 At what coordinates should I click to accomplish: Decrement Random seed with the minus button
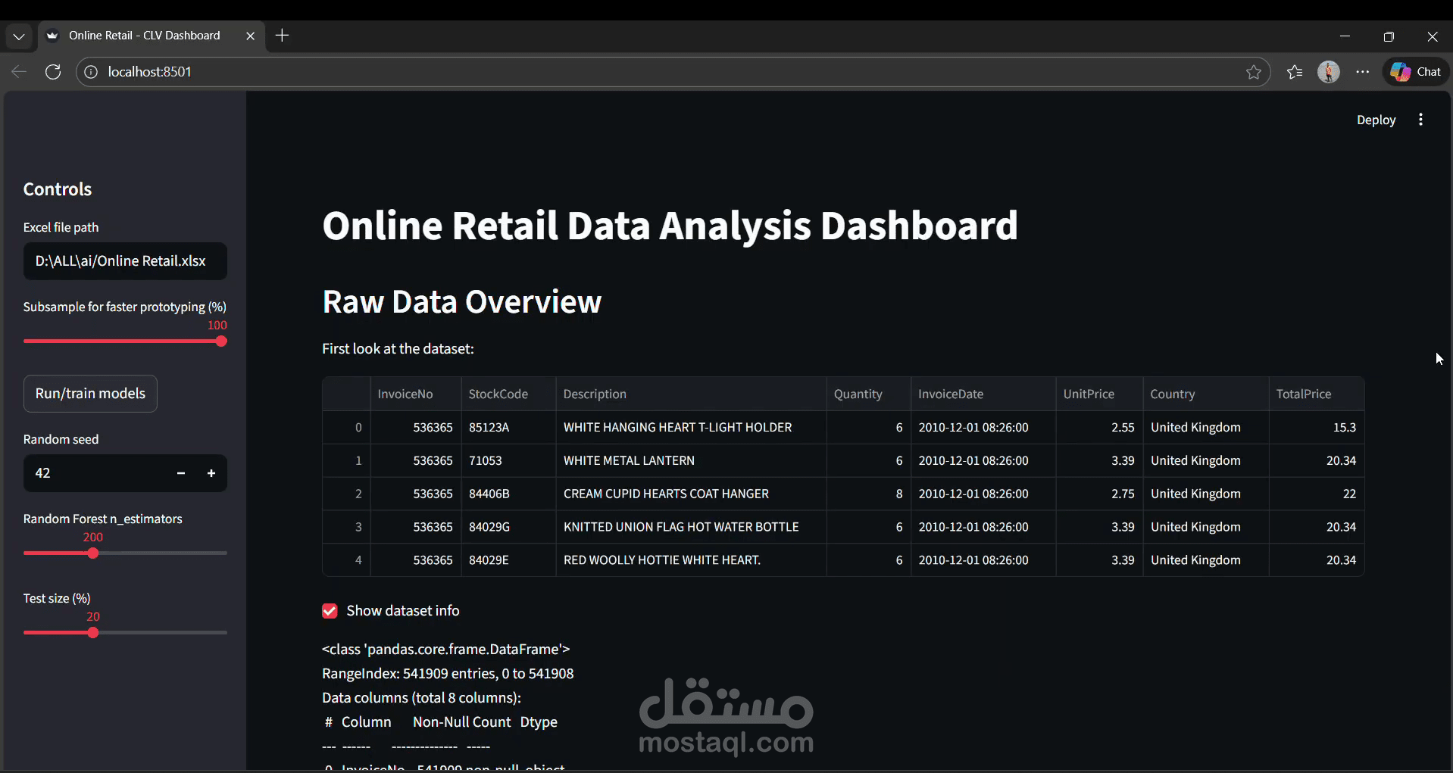180,472
